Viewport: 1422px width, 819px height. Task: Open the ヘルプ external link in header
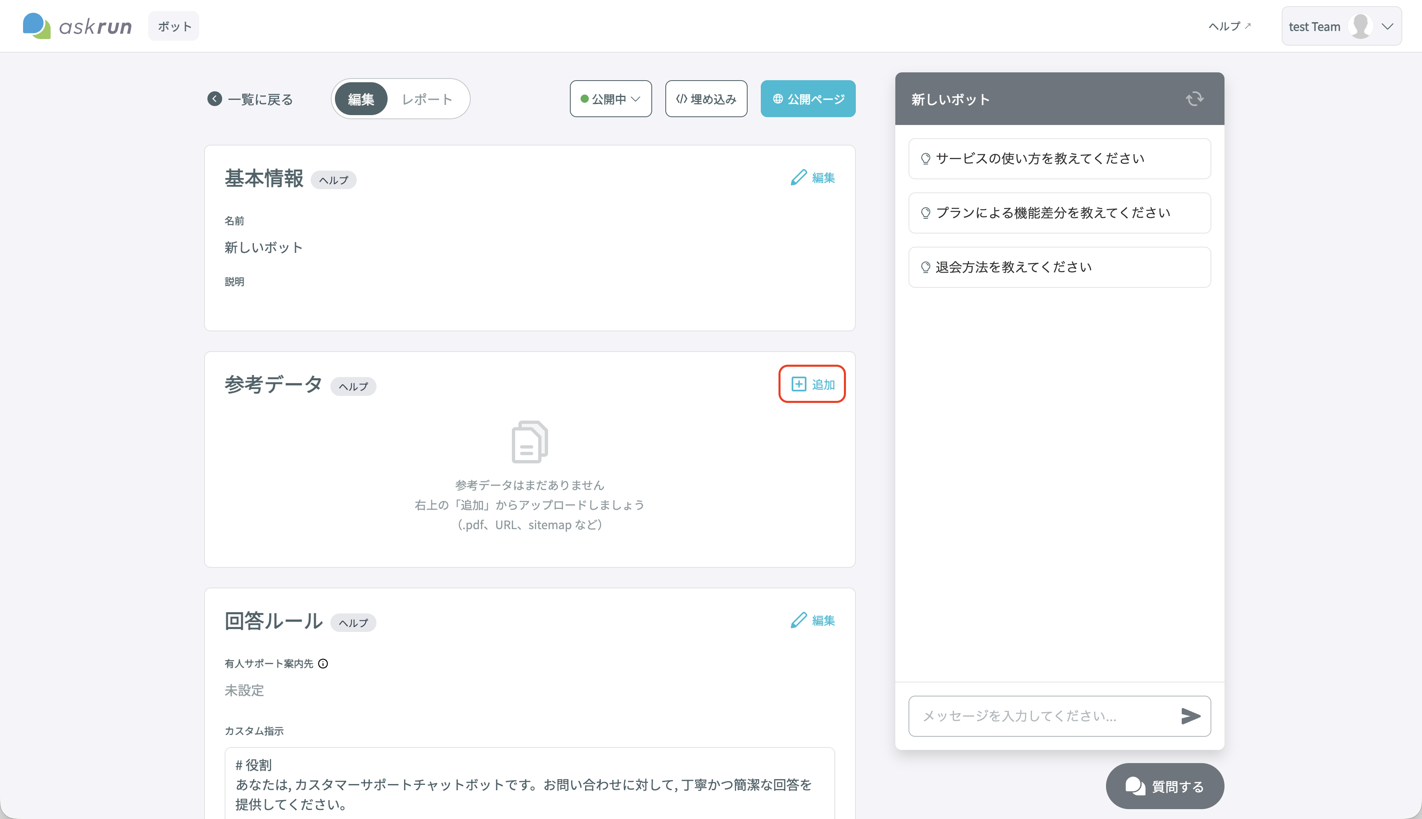[x=1229, y=26]
